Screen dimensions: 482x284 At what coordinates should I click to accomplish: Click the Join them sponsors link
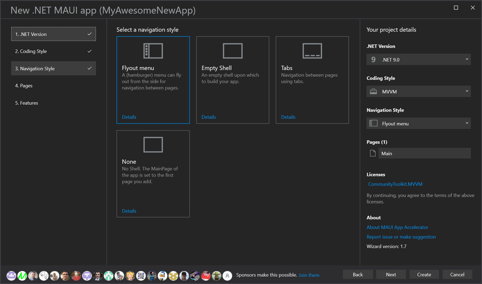pos(309,275)
